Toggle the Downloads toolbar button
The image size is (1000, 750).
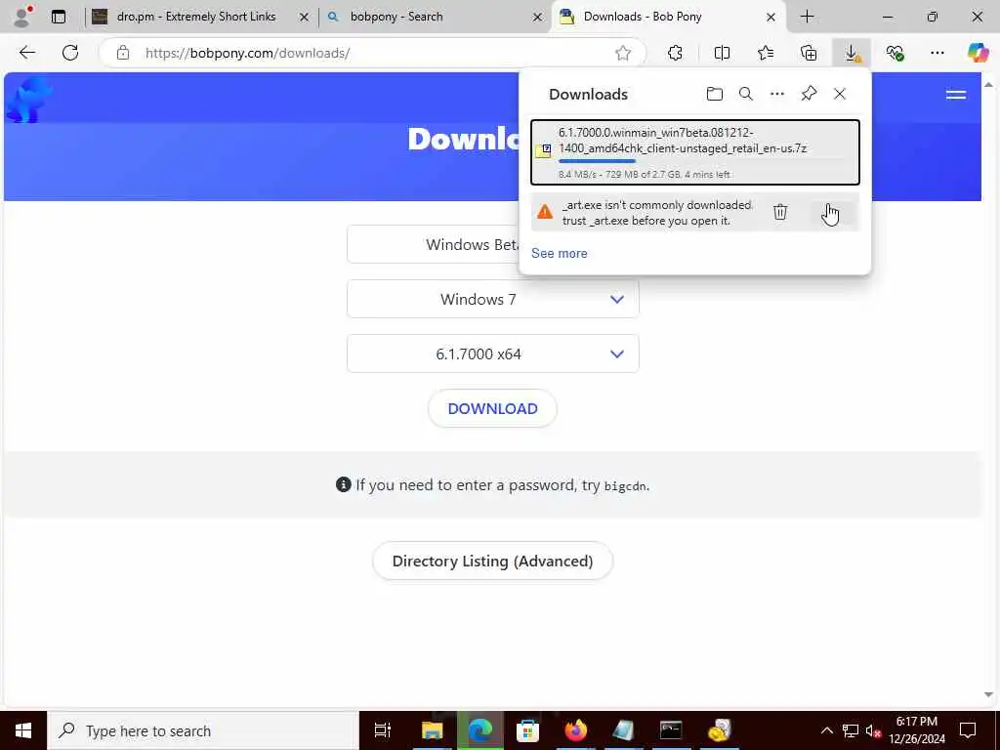click(x=852, y=53)
